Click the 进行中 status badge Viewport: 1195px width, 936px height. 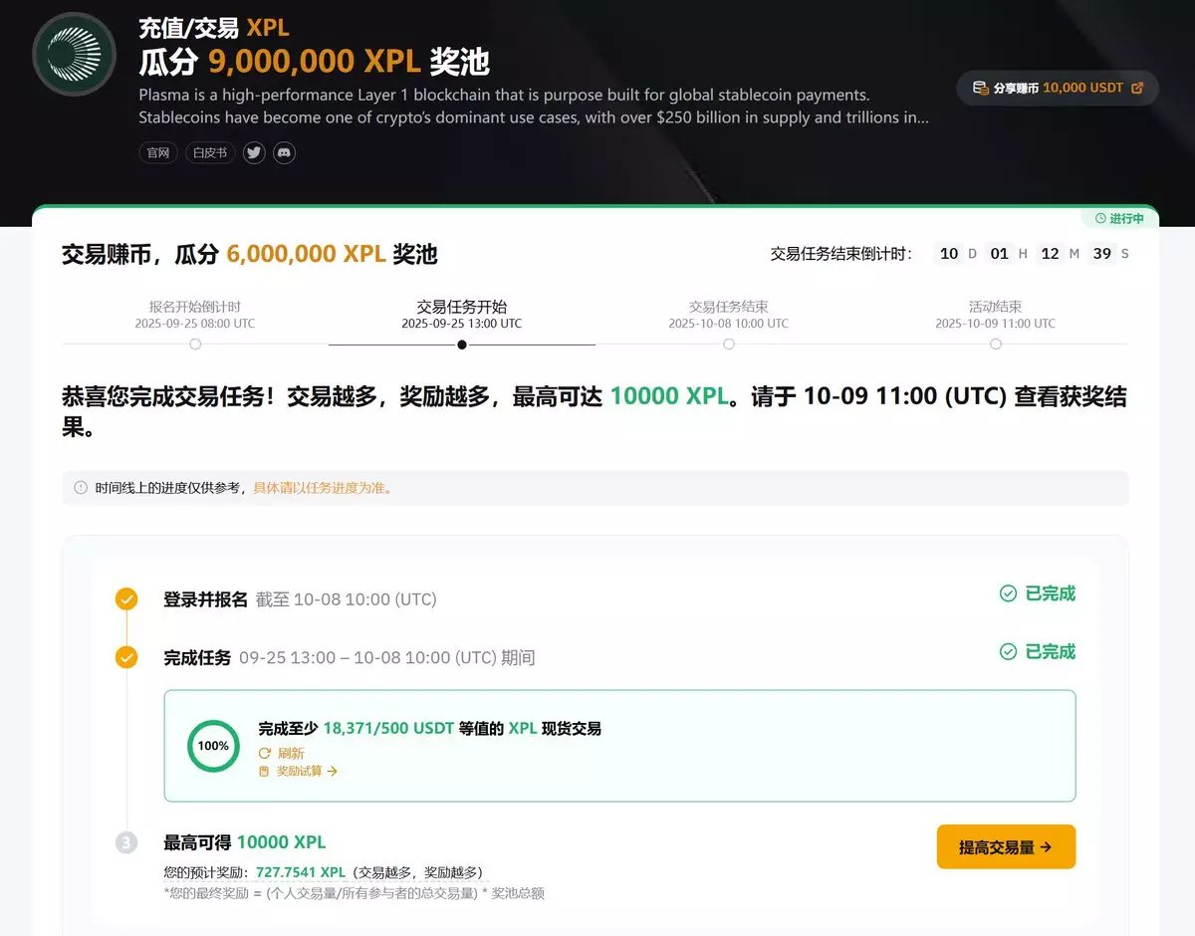pos(1119,218)
